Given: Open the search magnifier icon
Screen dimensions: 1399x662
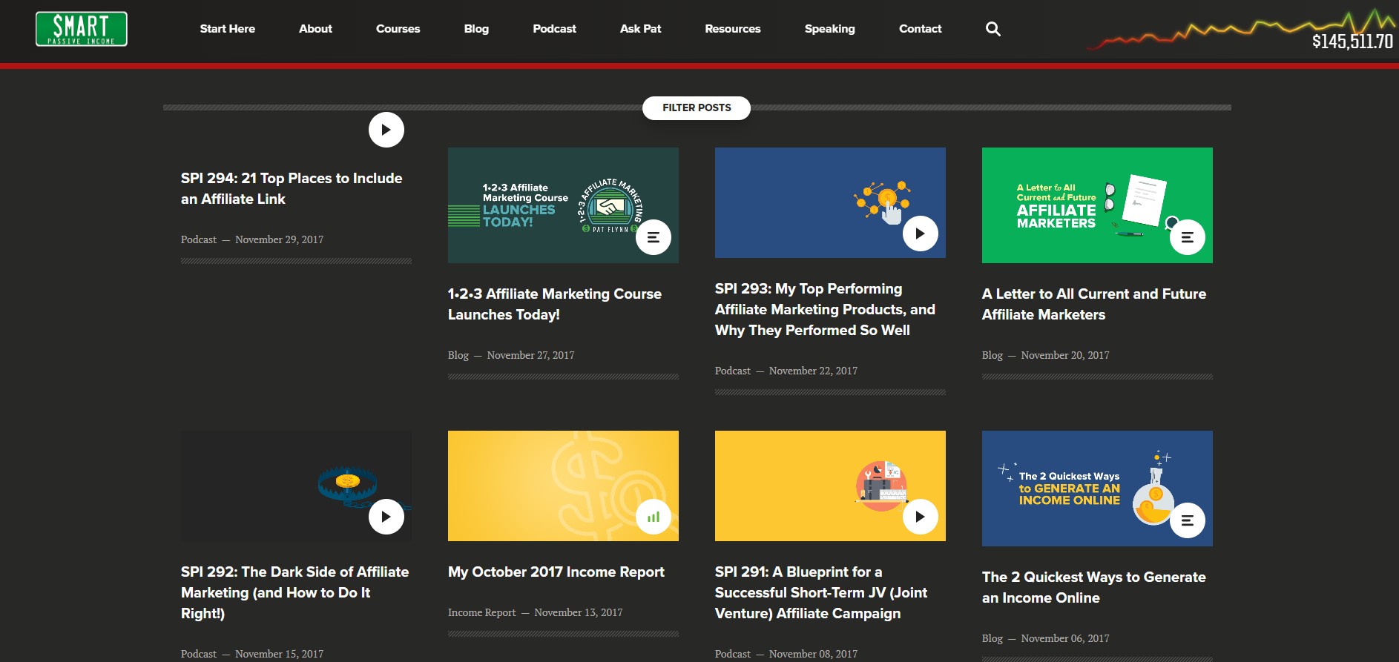Looking at the screenshot, I should [x=993, y=29].
